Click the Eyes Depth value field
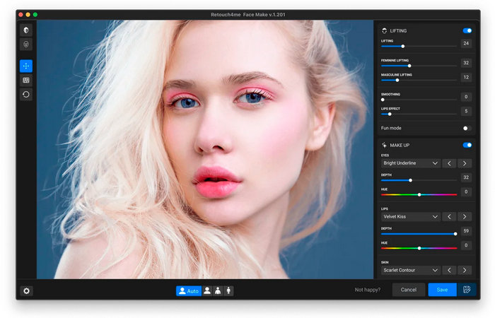Screen dimensions: 495x318 [x=466, y=177]
